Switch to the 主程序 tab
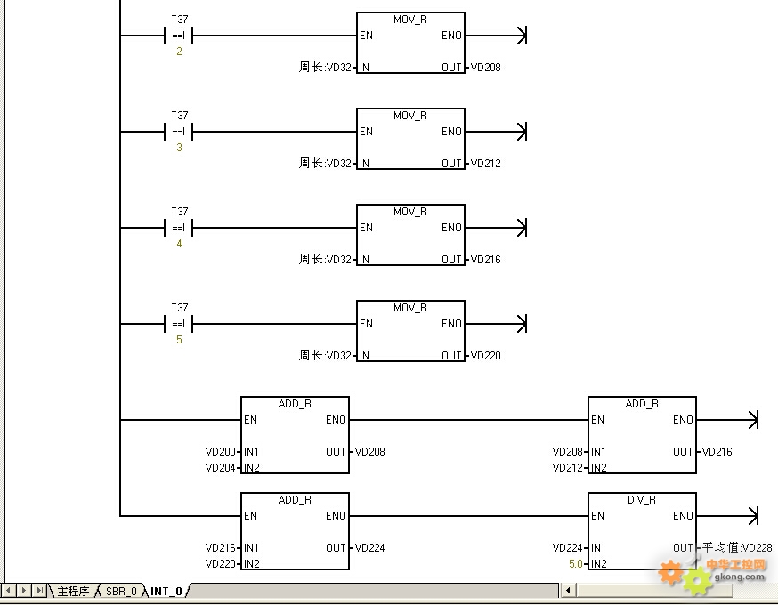This screenshot has height=605, width=778. (x=72, y=591)
